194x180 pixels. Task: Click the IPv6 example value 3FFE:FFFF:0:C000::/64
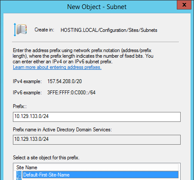(71, 93)
